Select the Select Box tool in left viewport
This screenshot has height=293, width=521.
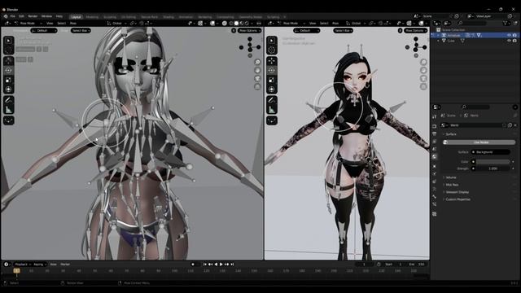point(9,41)
